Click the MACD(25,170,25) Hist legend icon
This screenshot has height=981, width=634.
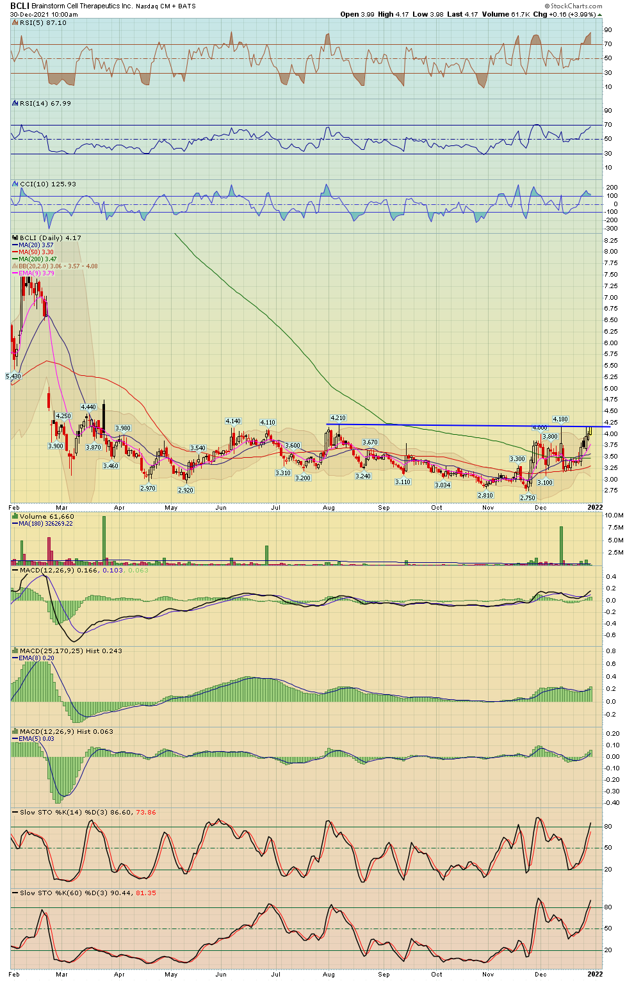[x=15, y=651]
